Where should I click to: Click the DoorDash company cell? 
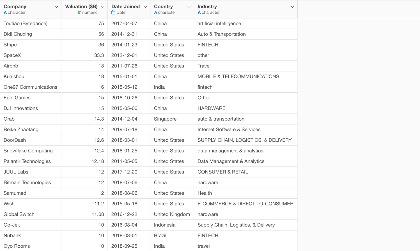(31, 140)
